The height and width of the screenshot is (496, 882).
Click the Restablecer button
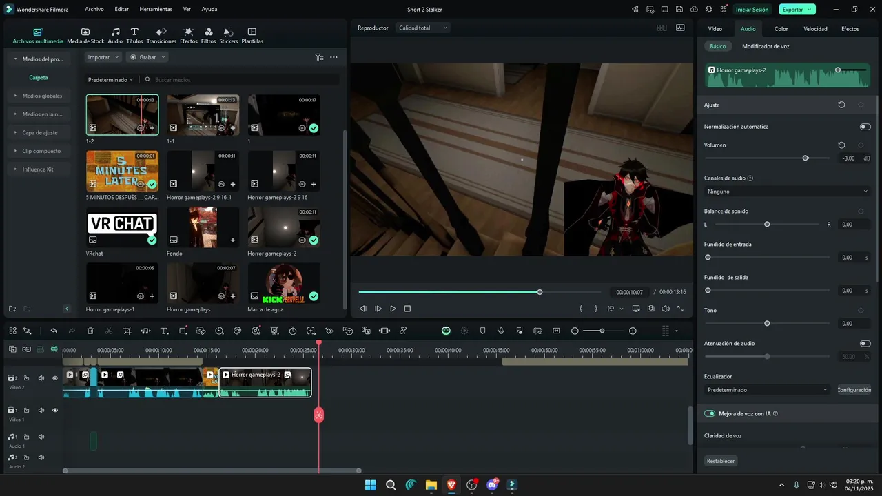click(721, 461)
